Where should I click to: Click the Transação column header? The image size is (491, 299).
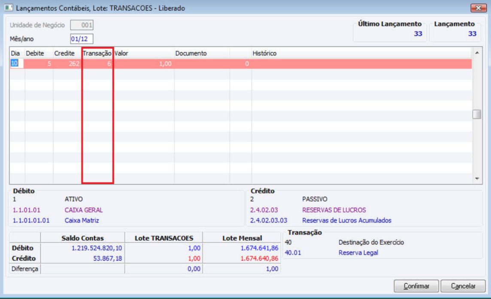pos(97,53)
